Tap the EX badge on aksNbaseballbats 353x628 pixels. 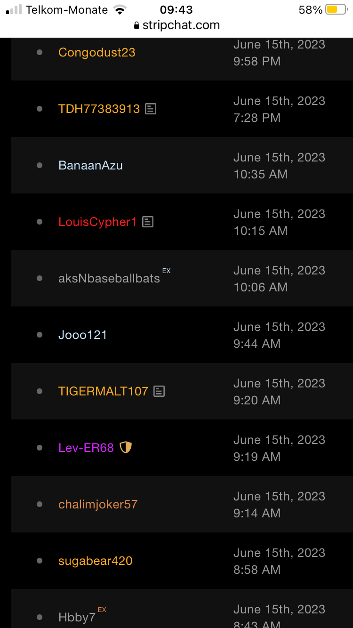166,271
